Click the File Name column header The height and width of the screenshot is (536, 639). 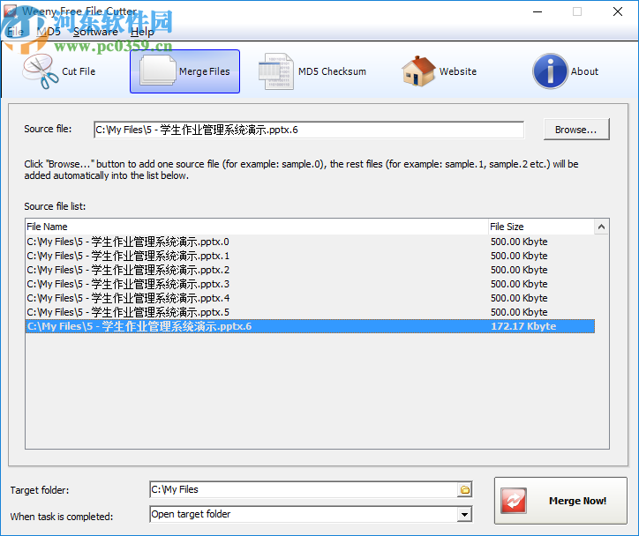[x=257, y=227]
